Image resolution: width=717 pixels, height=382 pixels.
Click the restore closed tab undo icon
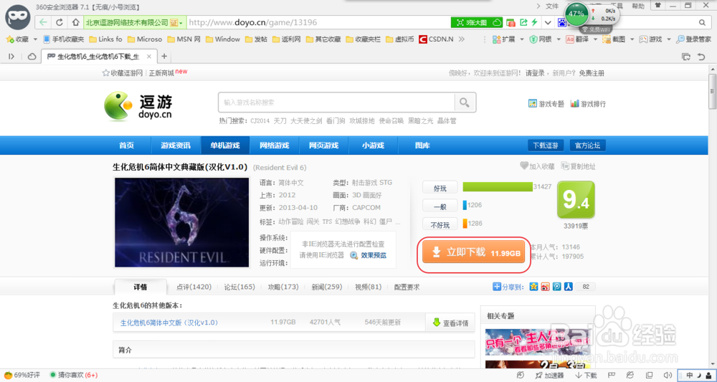(x=701, y=57)
